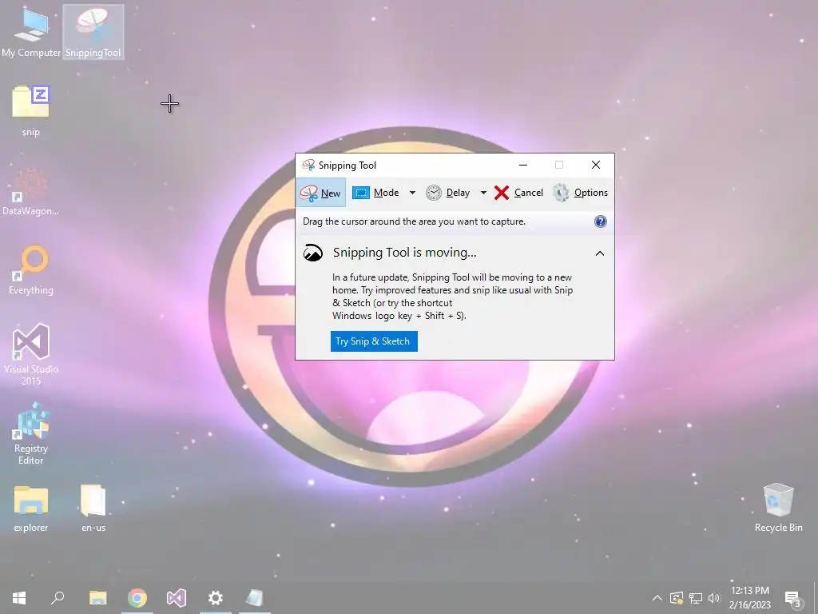Screen dimensions: 818x614
Task: Show hidden system tray icons
Action: click(x=657, y=598)
